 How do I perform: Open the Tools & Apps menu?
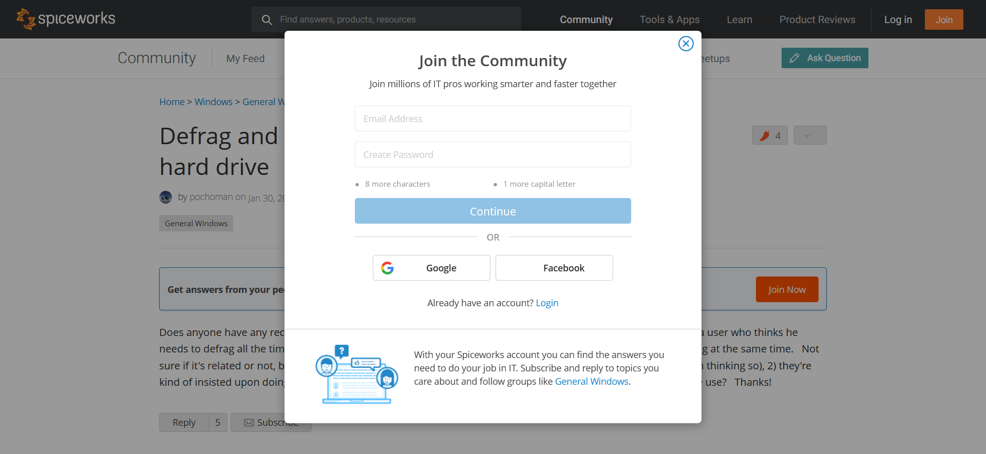point(670,19)
